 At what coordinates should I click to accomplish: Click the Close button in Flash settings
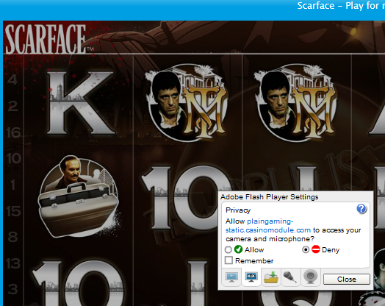coord(347,280)
